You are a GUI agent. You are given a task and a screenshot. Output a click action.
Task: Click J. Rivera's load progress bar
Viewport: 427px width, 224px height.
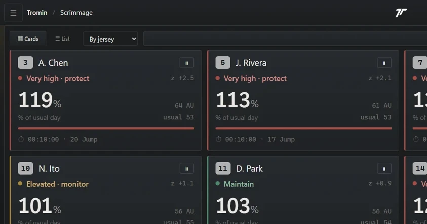tap(303, 128)
